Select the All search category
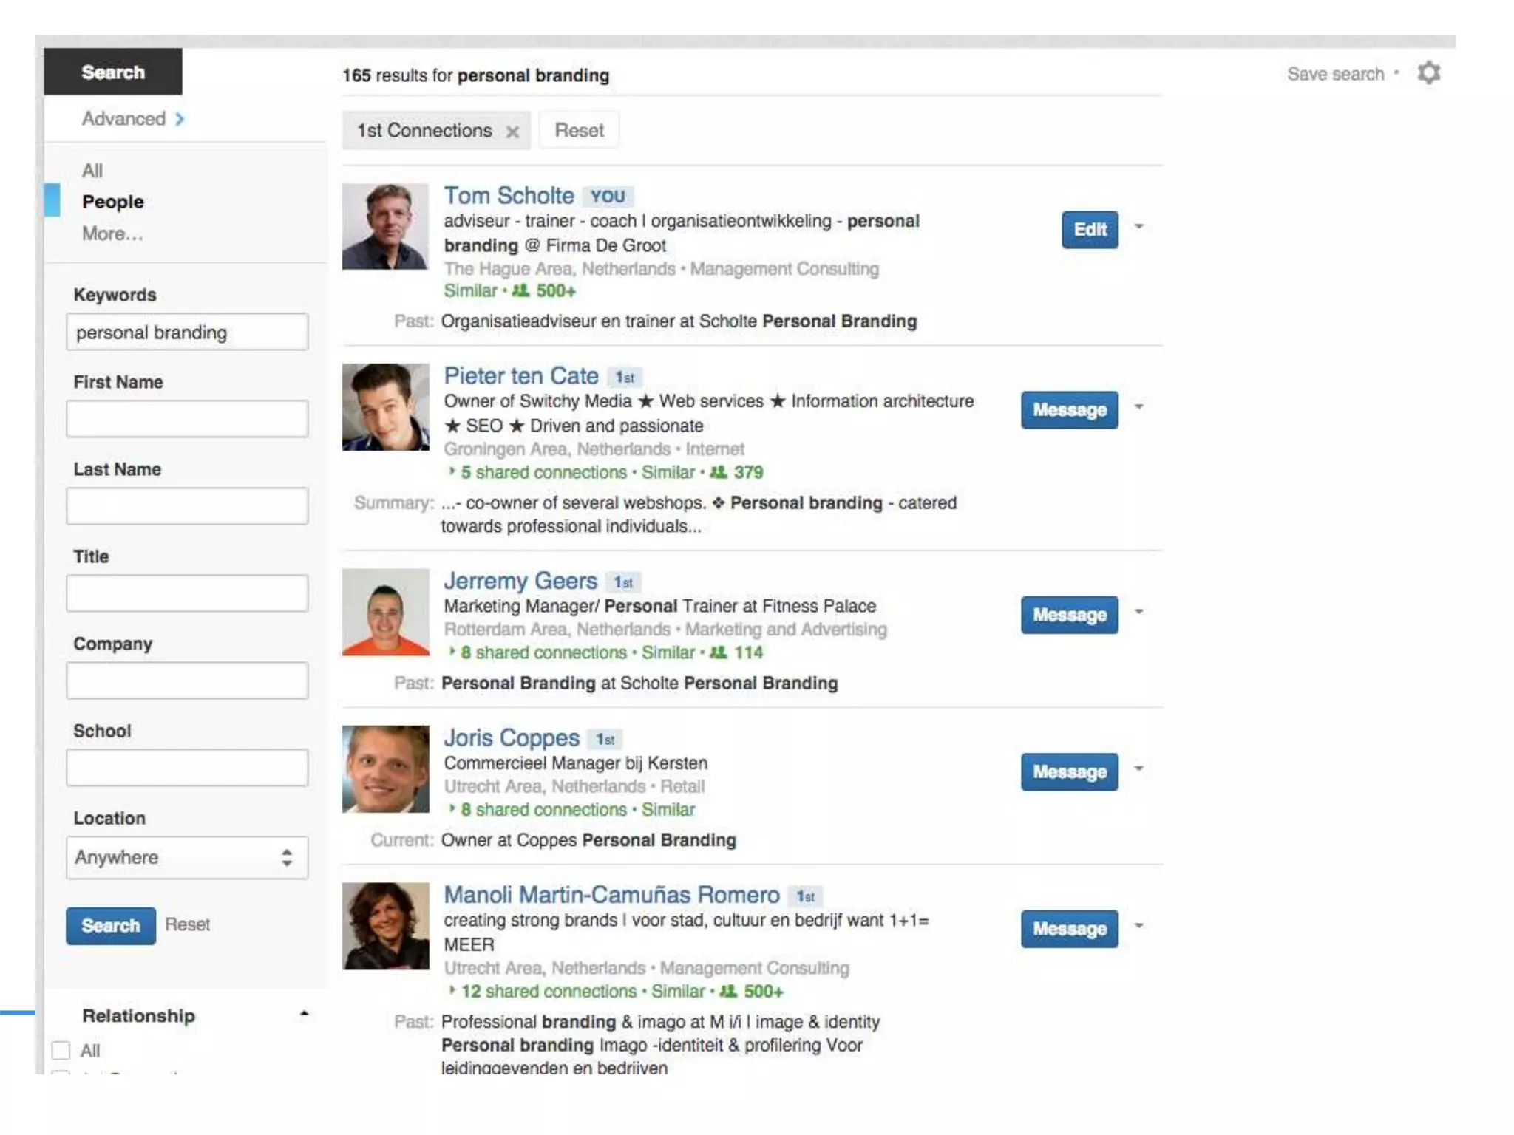 click(92, 171)
